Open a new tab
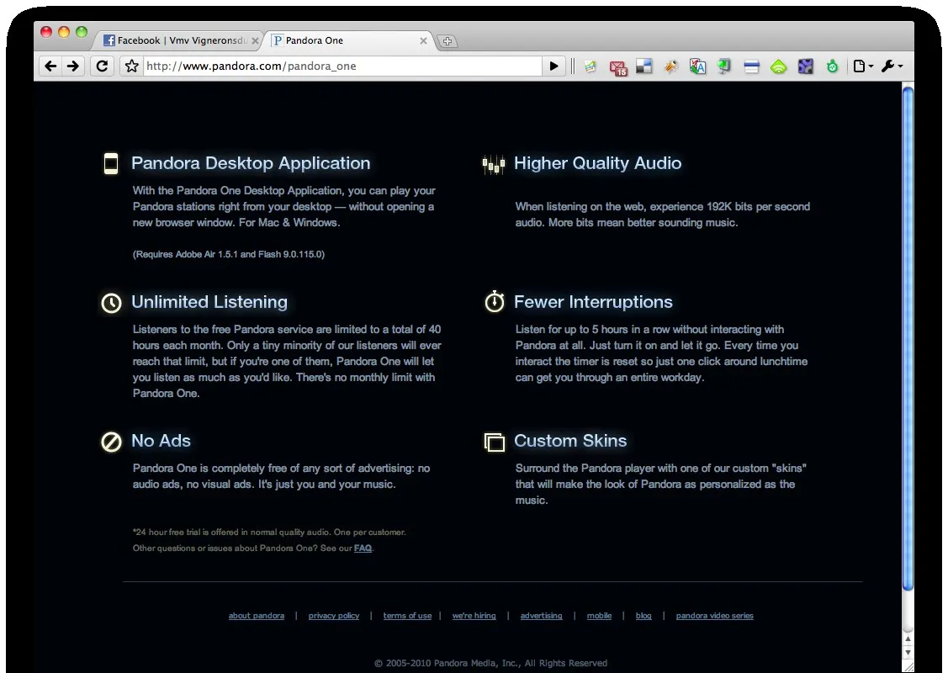Screen dimensions: 948x673 point(448,41)
